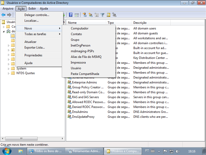Click the Denied RODC Password group icon
Viewport: 206px width, 155px height.
pos(70,107)
